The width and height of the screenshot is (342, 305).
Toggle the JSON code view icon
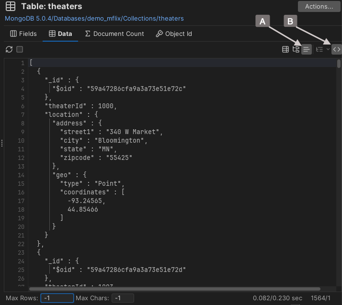coord(337,49)
